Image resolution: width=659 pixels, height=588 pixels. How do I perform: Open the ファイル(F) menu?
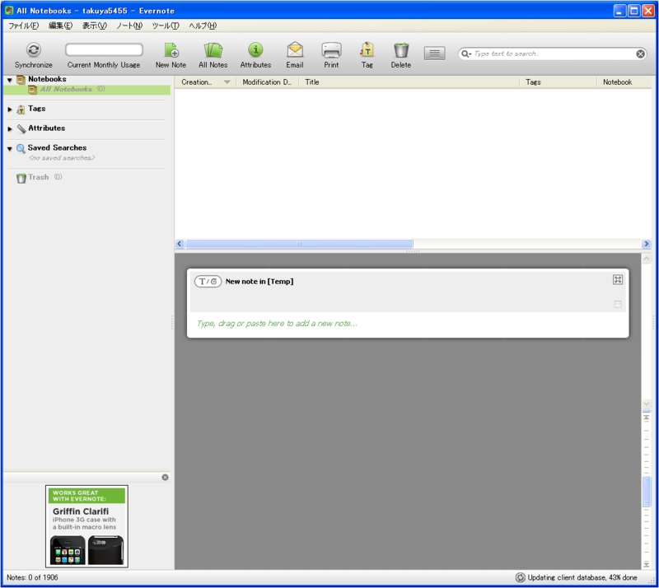pos(24,26)
